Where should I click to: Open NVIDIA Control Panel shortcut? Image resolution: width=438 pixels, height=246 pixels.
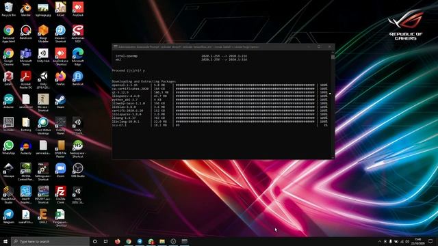click(x=26, y=172)
